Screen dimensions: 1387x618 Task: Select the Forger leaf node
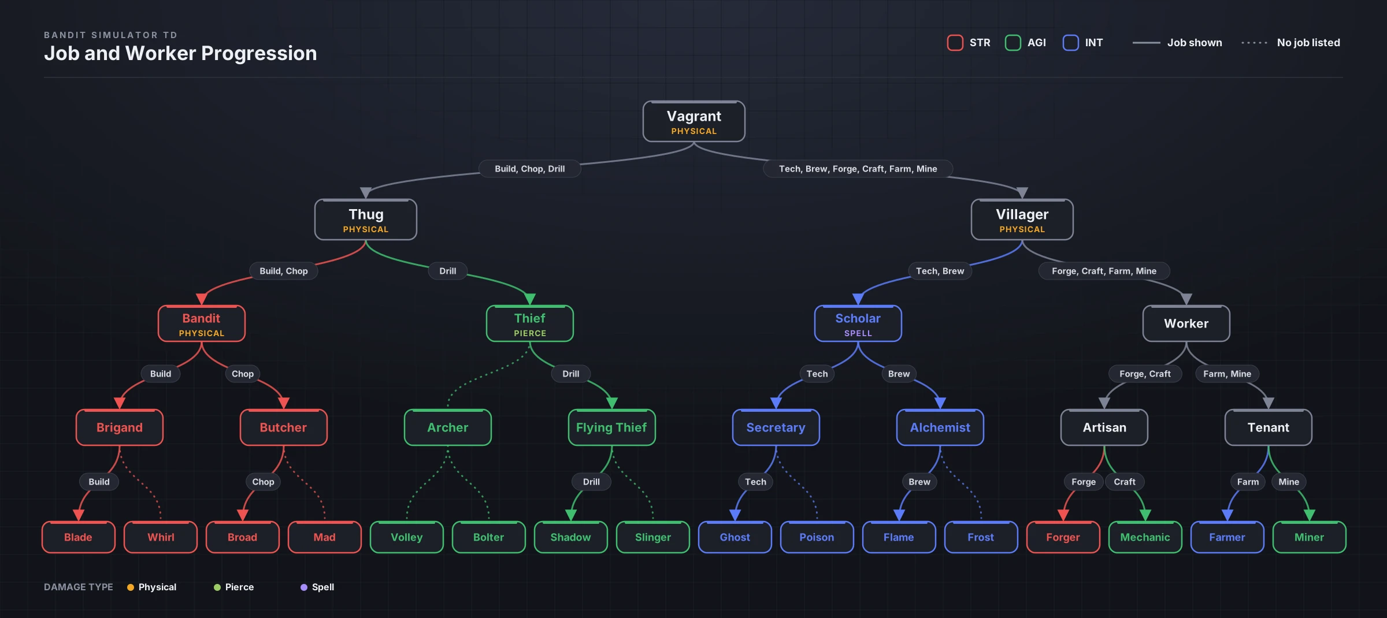[1063, 537]
